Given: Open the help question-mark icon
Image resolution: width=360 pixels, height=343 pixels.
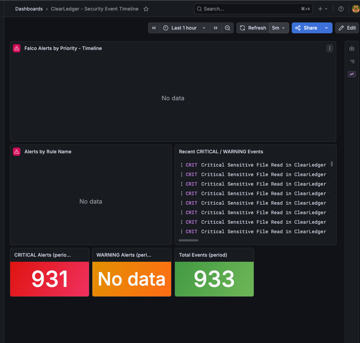Looking at the screenshot, I should pyautogui.click(x=341, y=9).
